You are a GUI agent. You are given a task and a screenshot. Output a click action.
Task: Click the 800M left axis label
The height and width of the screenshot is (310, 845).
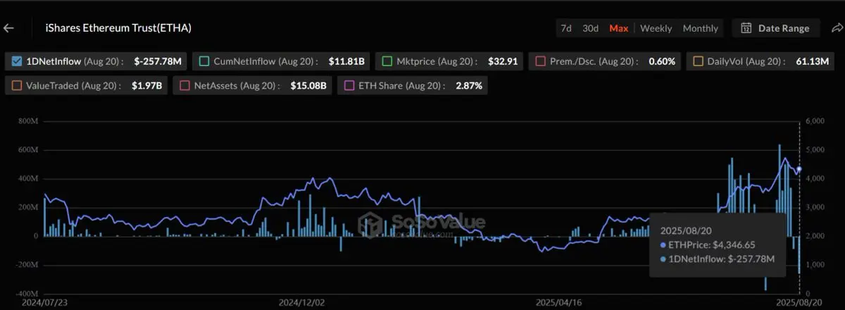29,121
